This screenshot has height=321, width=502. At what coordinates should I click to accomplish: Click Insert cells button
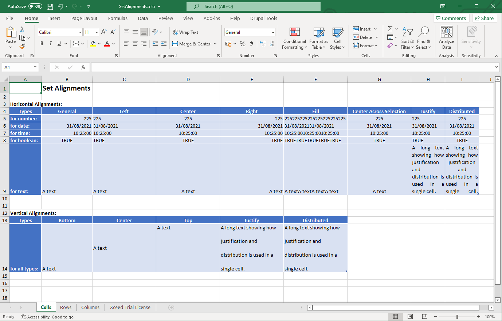pyautogui.click(x=362, y=29)
